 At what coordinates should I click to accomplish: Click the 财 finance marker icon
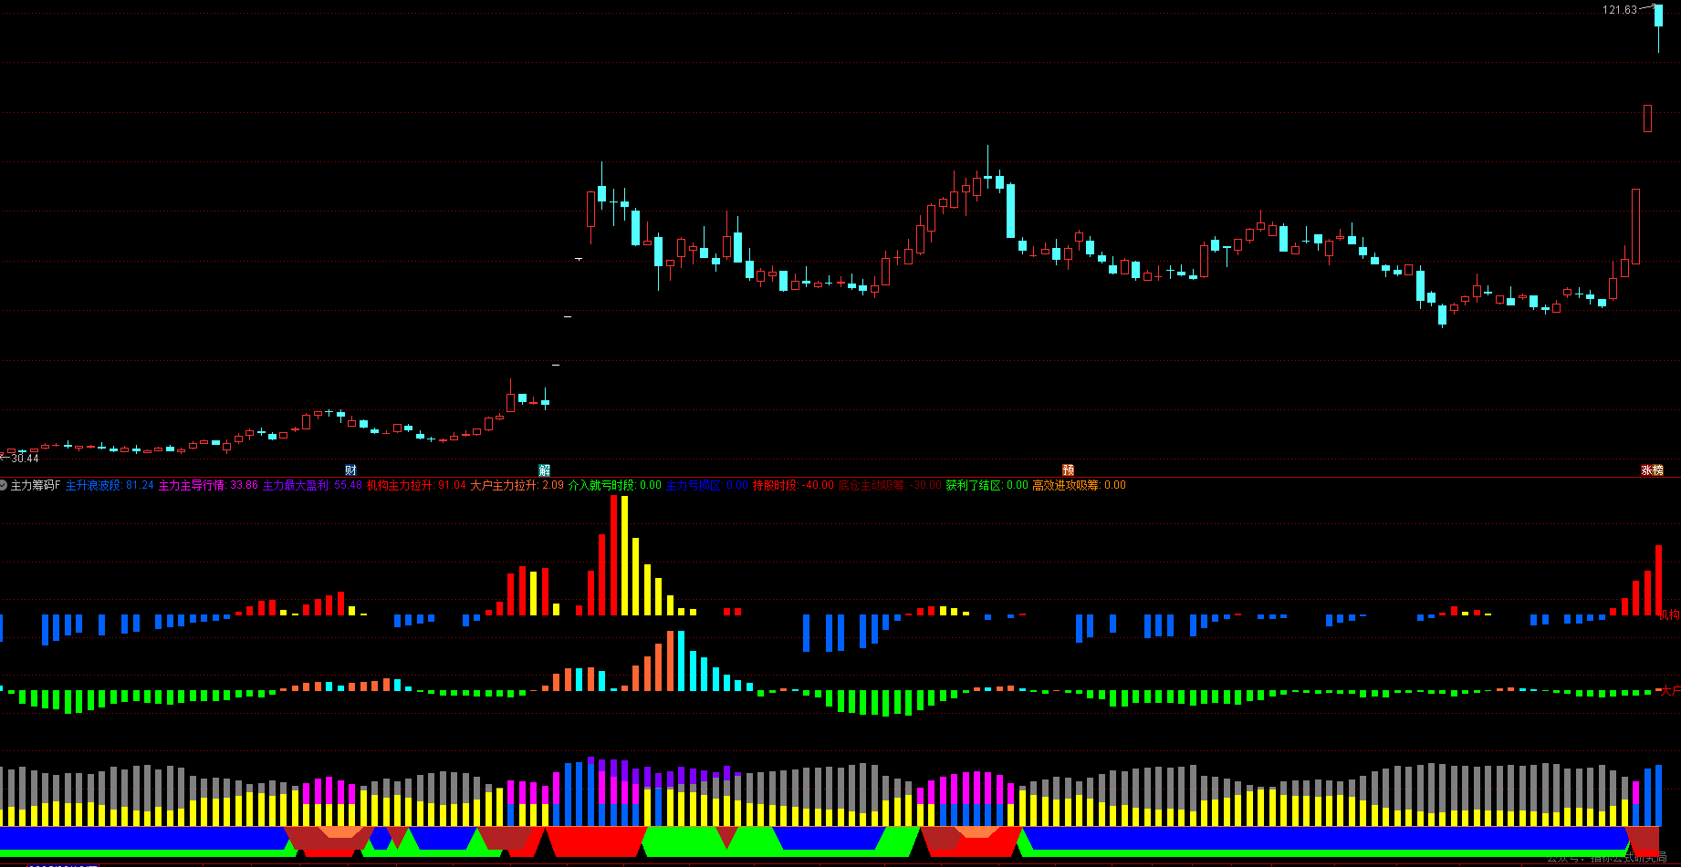pyautogui.click(x=350, y=470)
